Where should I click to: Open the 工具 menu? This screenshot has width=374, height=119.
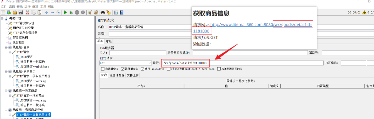coord(43,7)
